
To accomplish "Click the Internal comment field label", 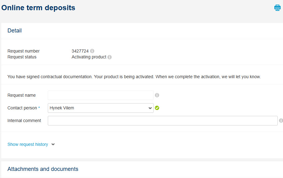I will tap(24, 121).
